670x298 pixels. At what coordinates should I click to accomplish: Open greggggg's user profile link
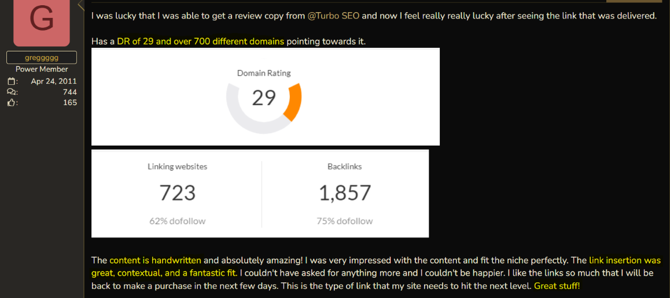point(42,58)
